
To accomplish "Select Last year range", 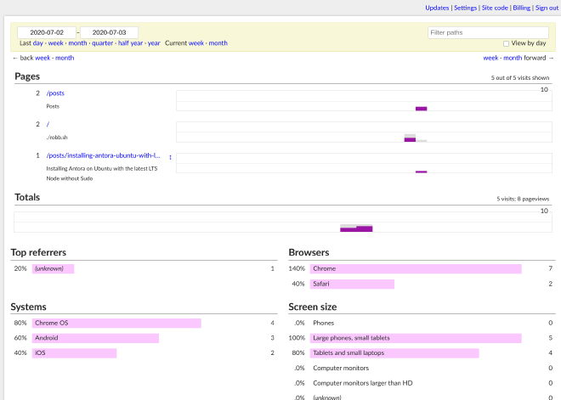I will [x=154, y=43].
